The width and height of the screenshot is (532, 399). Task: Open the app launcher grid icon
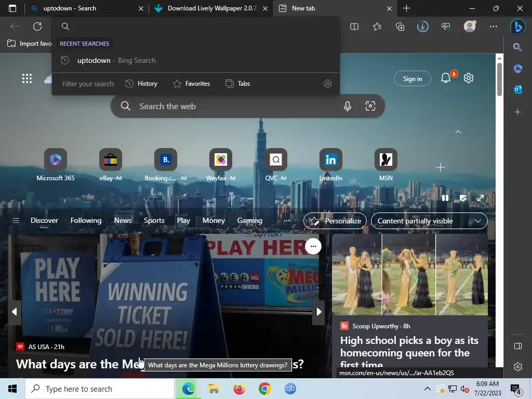pos(27,78)
